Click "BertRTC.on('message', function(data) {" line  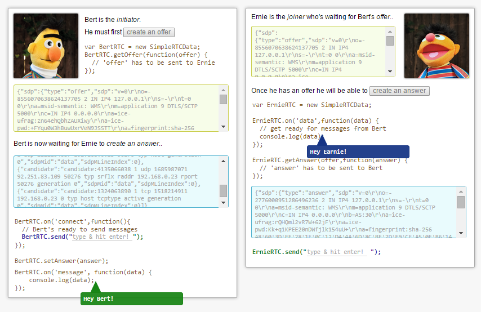click(83, 272)
